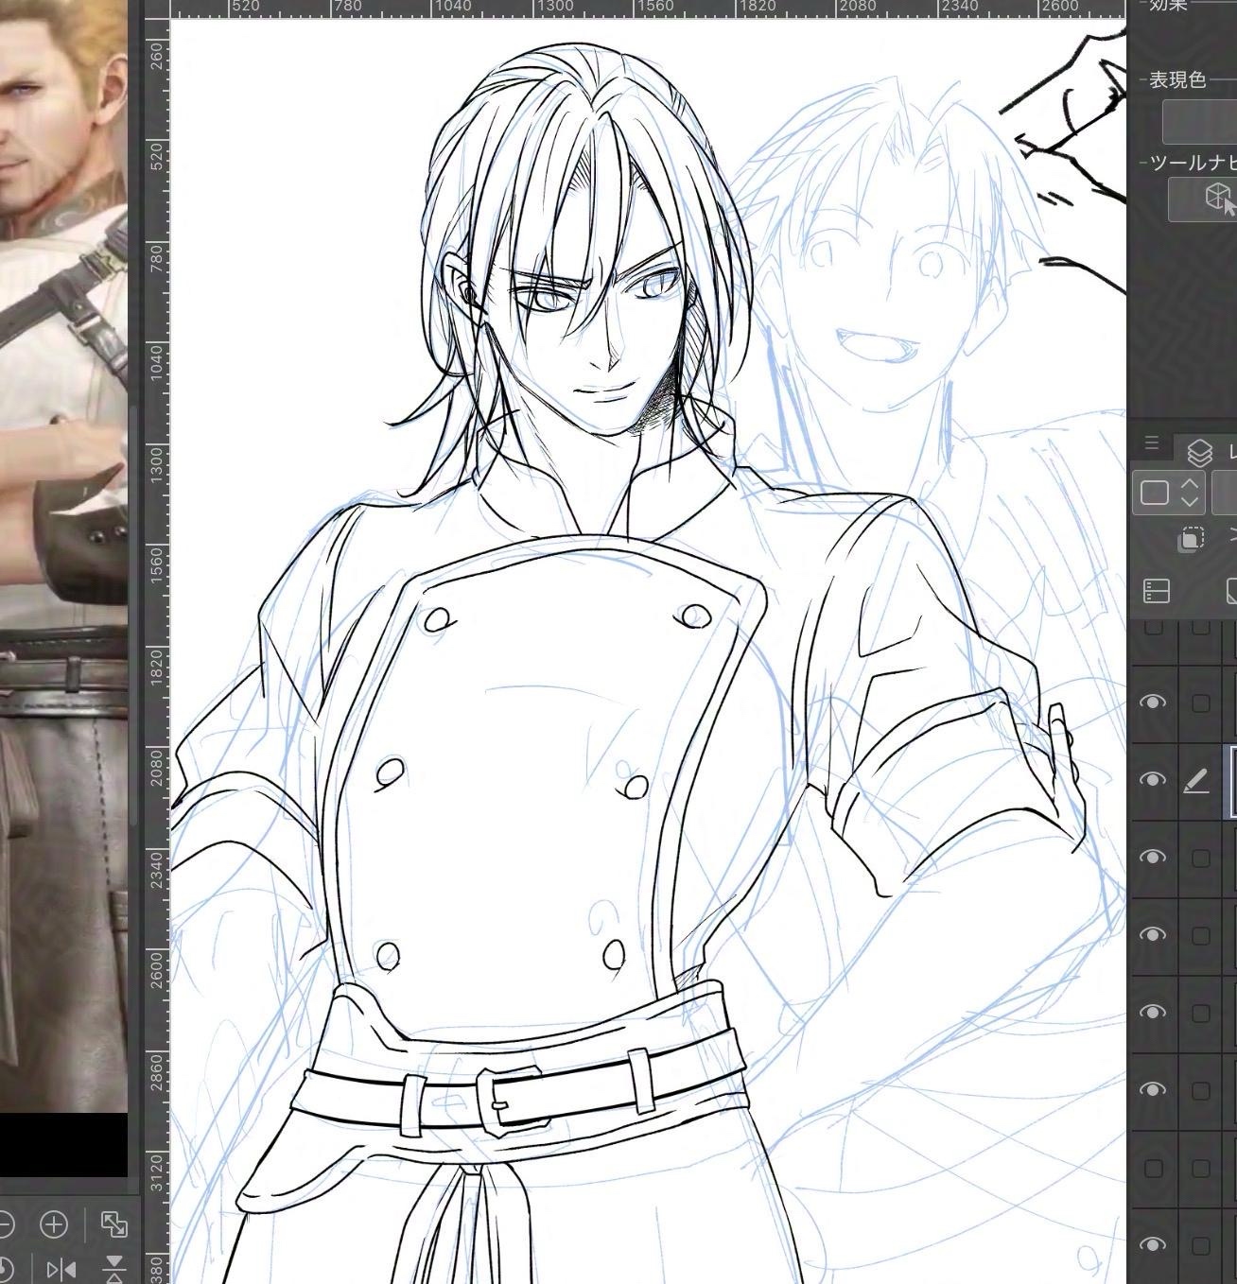Hide the currently edited pencil layer
The height and width of the screenshot is (1284, 1237).
(1152, 780)
